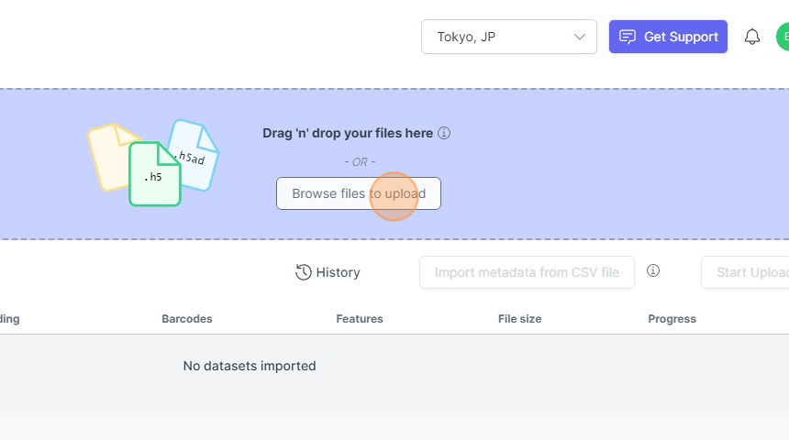Show info next to drag 'n' drop text
The width and height of the screenshot is (789, 440).
coord(444,133)
